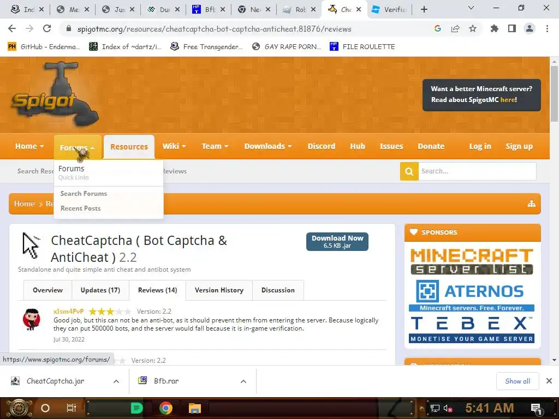The image size is (559, 419).
Task: Open the Chrome profile avatar
Action: pos(530,28)
